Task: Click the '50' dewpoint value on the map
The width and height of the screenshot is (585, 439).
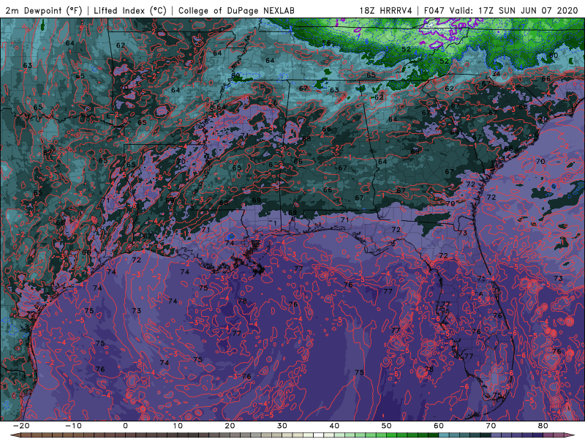Action: [x=235, y=76]
